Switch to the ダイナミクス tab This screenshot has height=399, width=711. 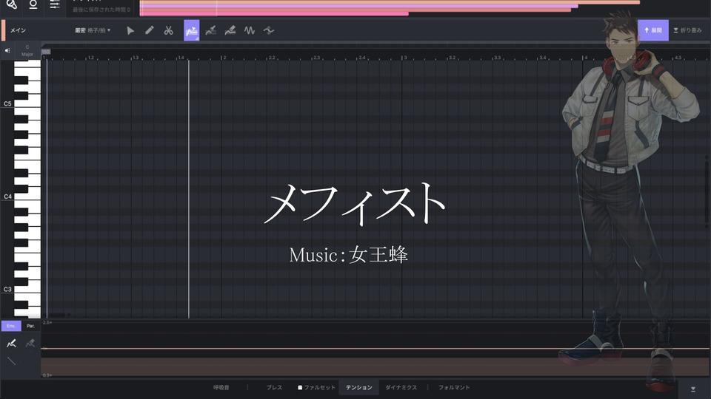pyautogui.click(x=401, y=387)
